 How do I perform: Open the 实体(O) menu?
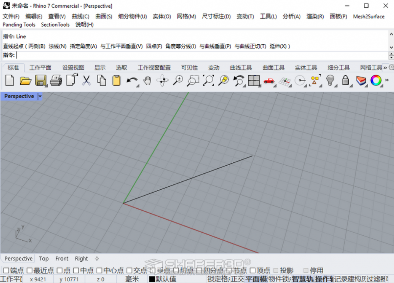coord(162,16)
